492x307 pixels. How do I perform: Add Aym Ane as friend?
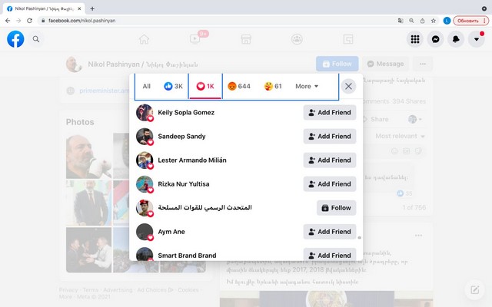(330, 232)
